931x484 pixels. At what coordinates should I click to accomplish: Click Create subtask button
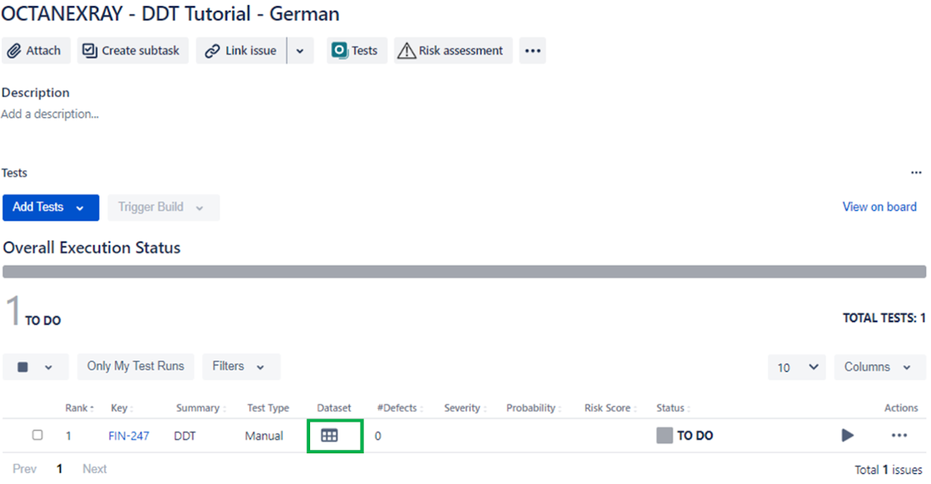point(132,51)
